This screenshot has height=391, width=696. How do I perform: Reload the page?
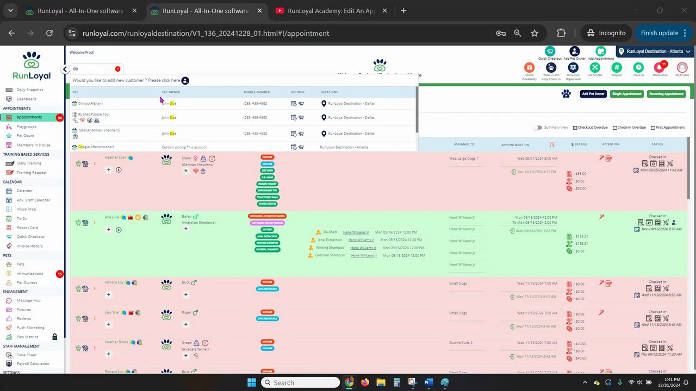pos(49,33)
